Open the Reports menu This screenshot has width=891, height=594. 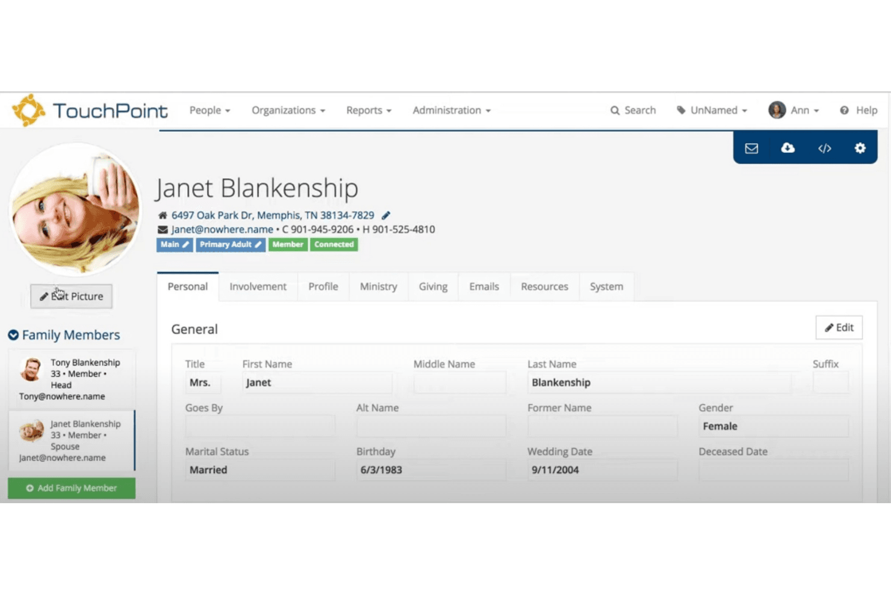[368, 111]
